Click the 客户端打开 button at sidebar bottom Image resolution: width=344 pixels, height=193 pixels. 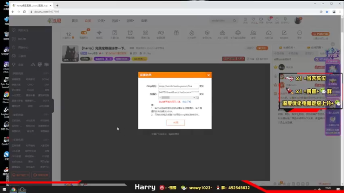tap(20, 175)
